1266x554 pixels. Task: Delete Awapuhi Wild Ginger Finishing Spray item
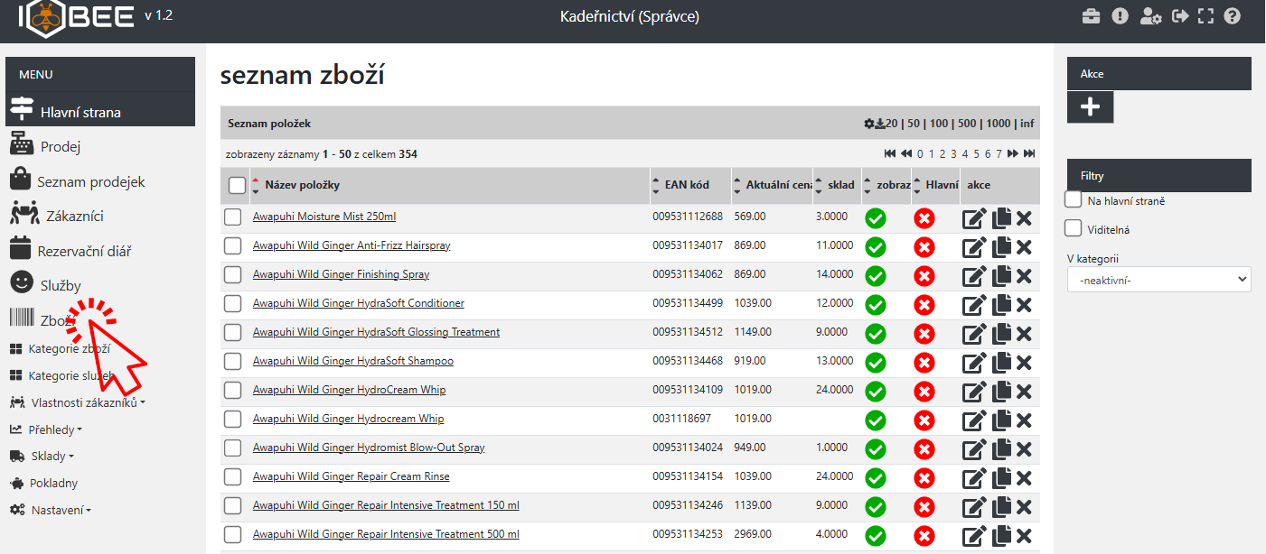1024,276
